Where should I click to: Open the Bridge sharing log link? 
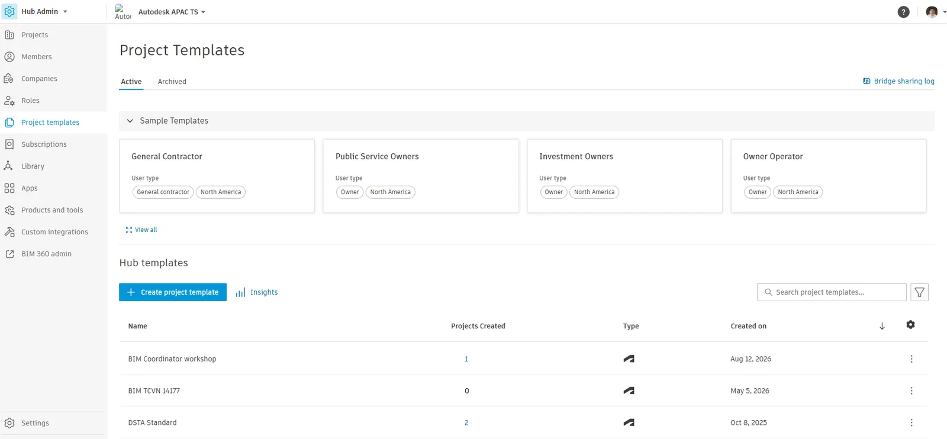pos(898,81)
